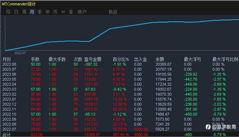Viewport: 239px width, 137px height.
Task: Click balance value 12000.48
Action: 163,109
